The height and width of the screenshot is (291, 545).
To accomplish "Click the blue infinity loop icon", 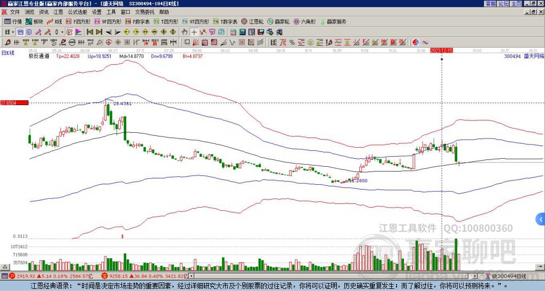I will (x=425, y=42).
